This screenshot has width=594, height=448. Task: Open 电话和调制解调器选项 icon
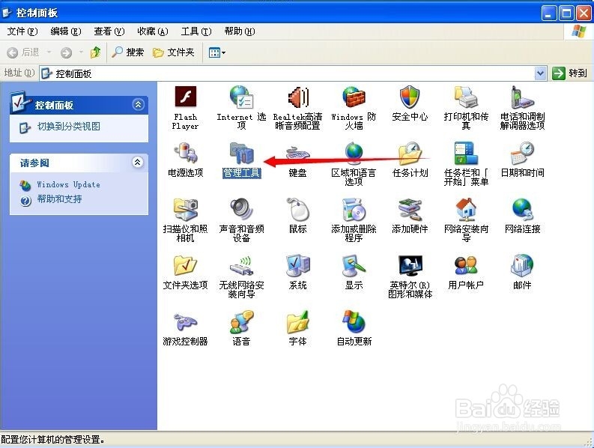[x=522, y=97]
